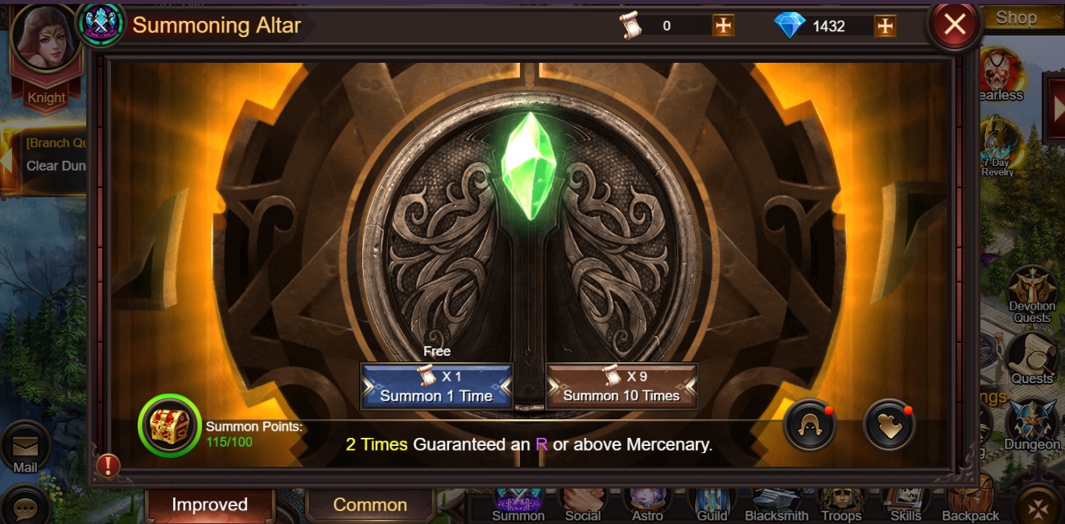Open the heart round button

[x=889, y=426]
